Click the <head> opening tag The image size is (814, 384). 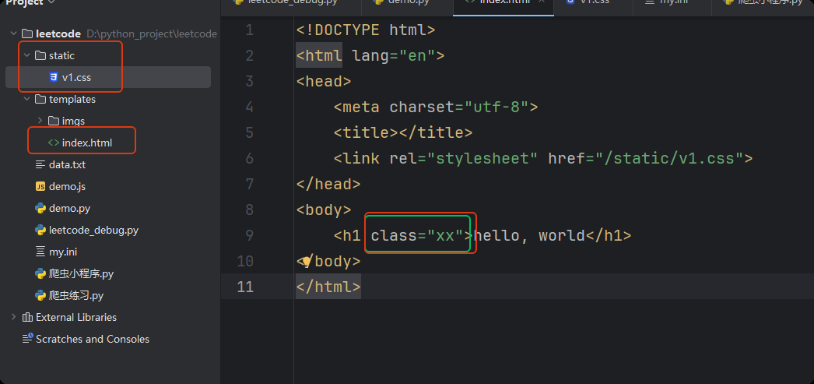coord(324,82)
